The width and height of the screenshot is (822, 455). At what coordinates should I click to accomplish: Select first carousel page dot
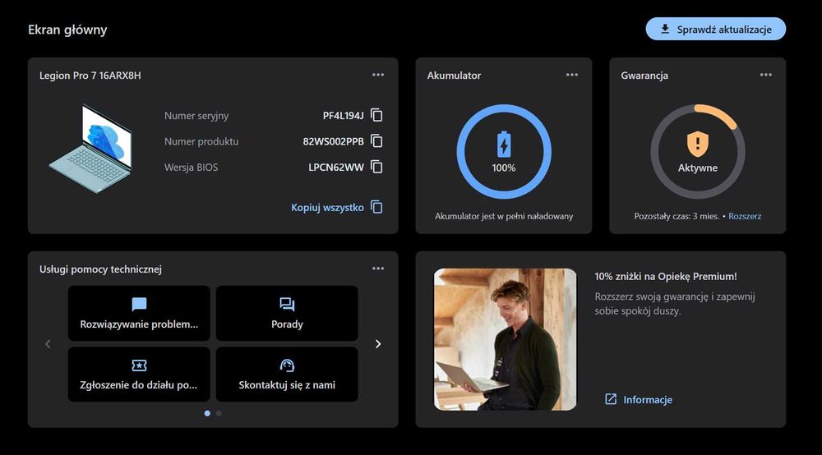[x=207, y=414]
